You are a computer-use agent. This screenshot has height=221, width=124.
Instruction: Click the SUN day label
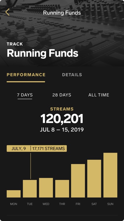pos(110,204)
